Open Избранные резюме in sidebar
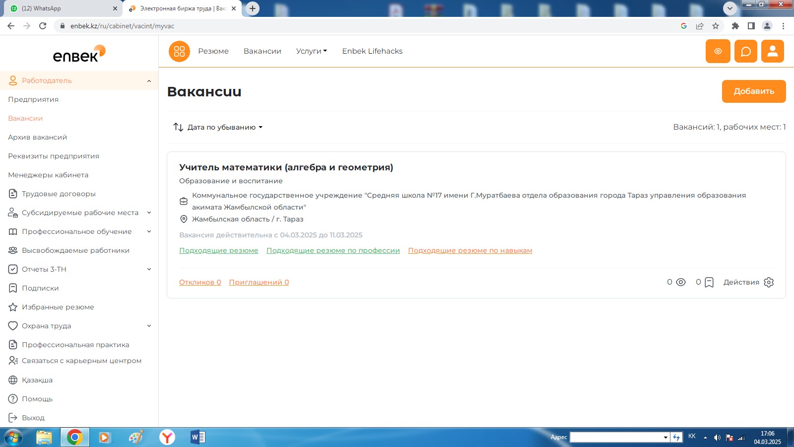The height and width of the screenshot is (447, 794). click(58, 307)
